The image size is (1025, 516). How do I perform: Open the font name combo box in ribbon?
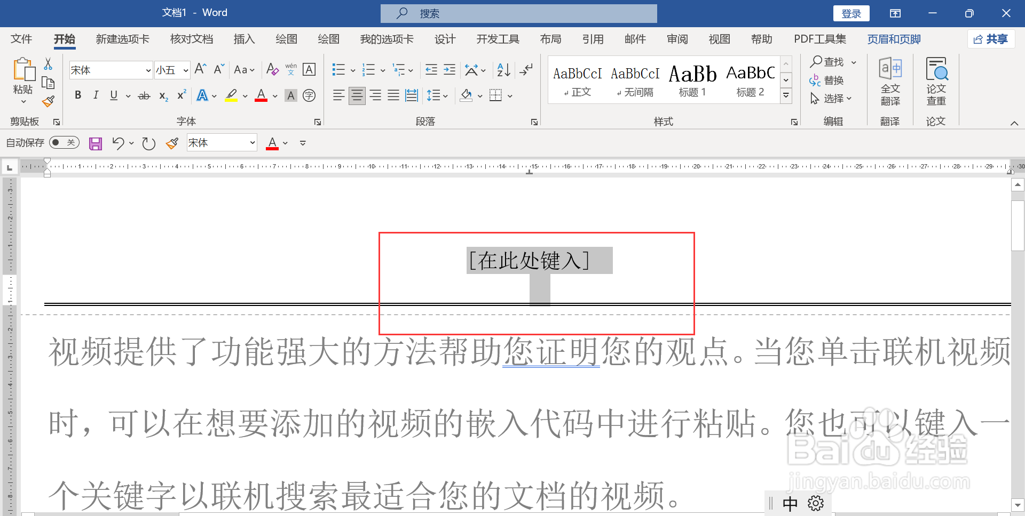click(x=111, y=70)
